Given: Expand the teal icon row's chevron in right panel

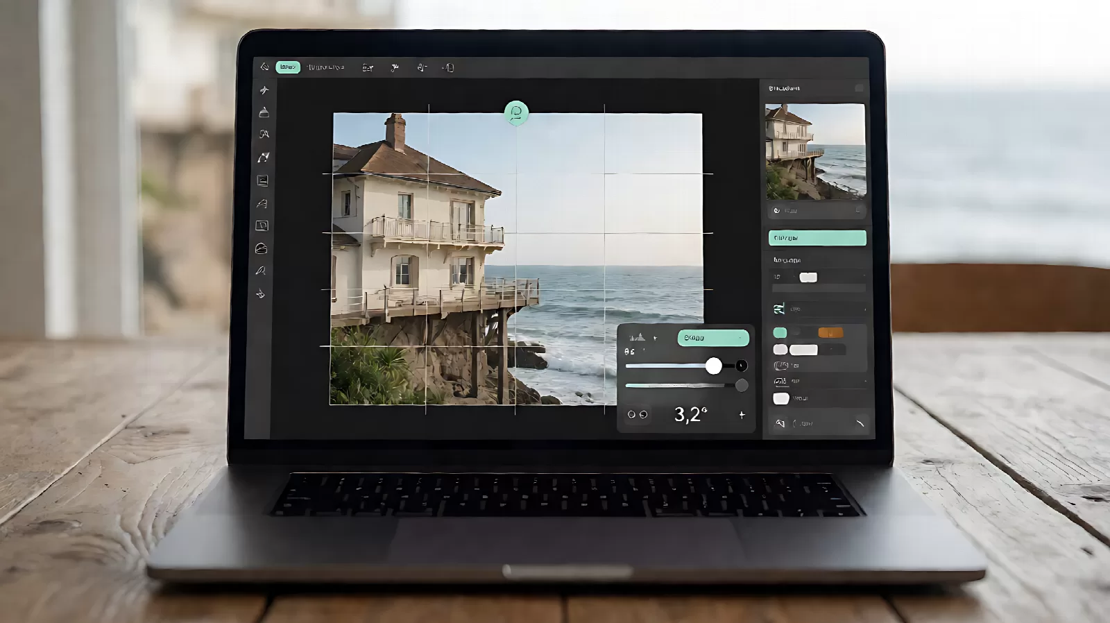Looking at the screenshot, I should 864,309.
